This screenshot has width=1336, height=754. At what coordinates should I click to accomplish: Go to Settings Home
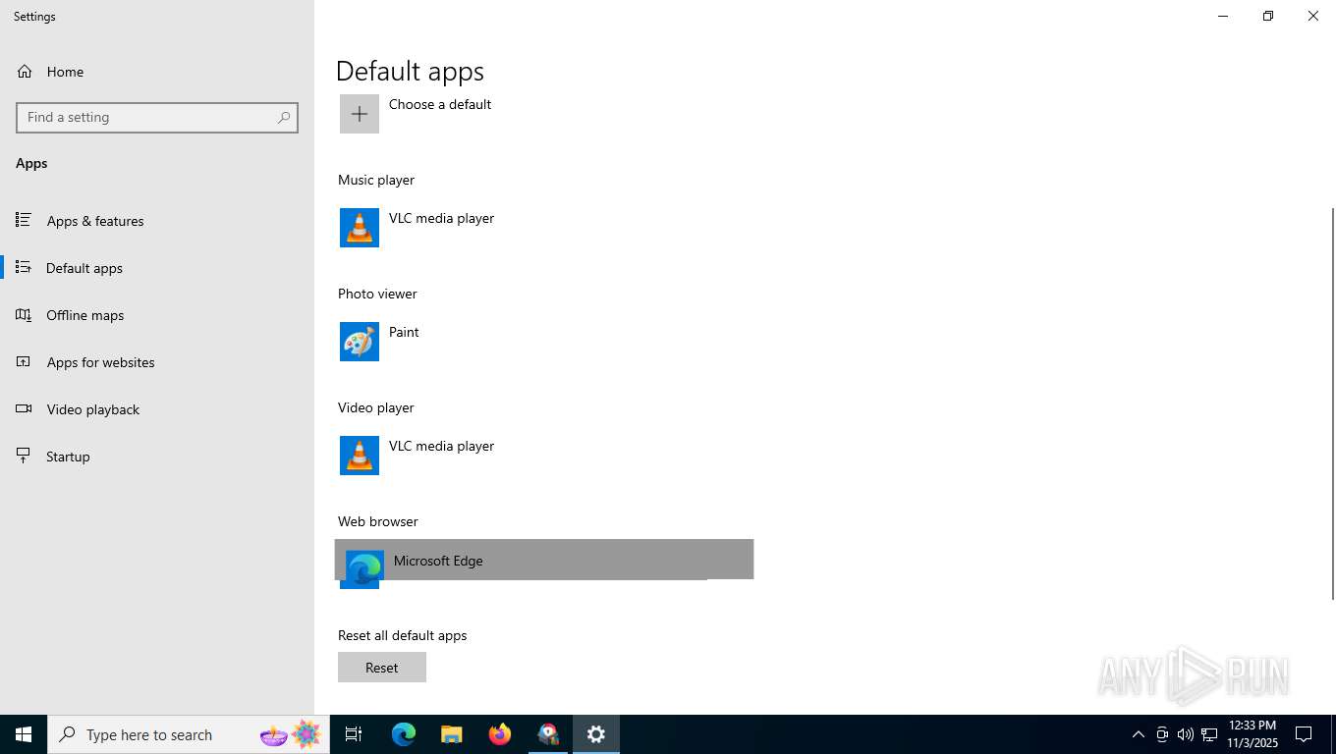157,72
